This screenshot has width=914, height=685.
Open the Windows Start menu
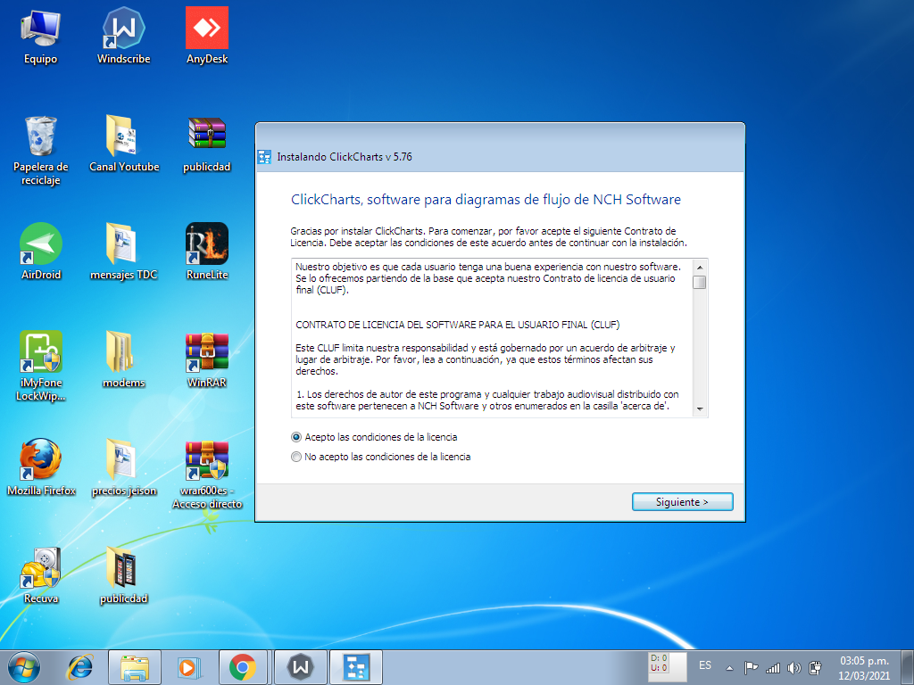tap(24, 667)
